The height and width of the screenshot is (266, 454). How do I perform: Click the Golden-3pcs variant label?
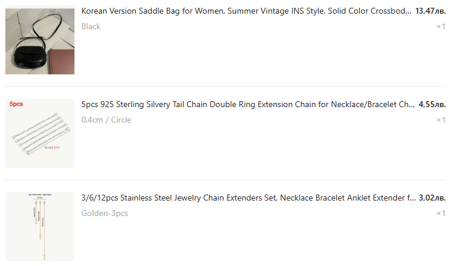[x=104, y=213]
